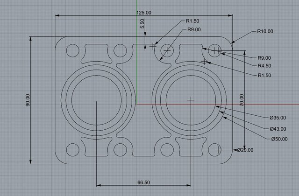
Task: Click the 70.00 vertical dimension text
Action: coord(242,100)
